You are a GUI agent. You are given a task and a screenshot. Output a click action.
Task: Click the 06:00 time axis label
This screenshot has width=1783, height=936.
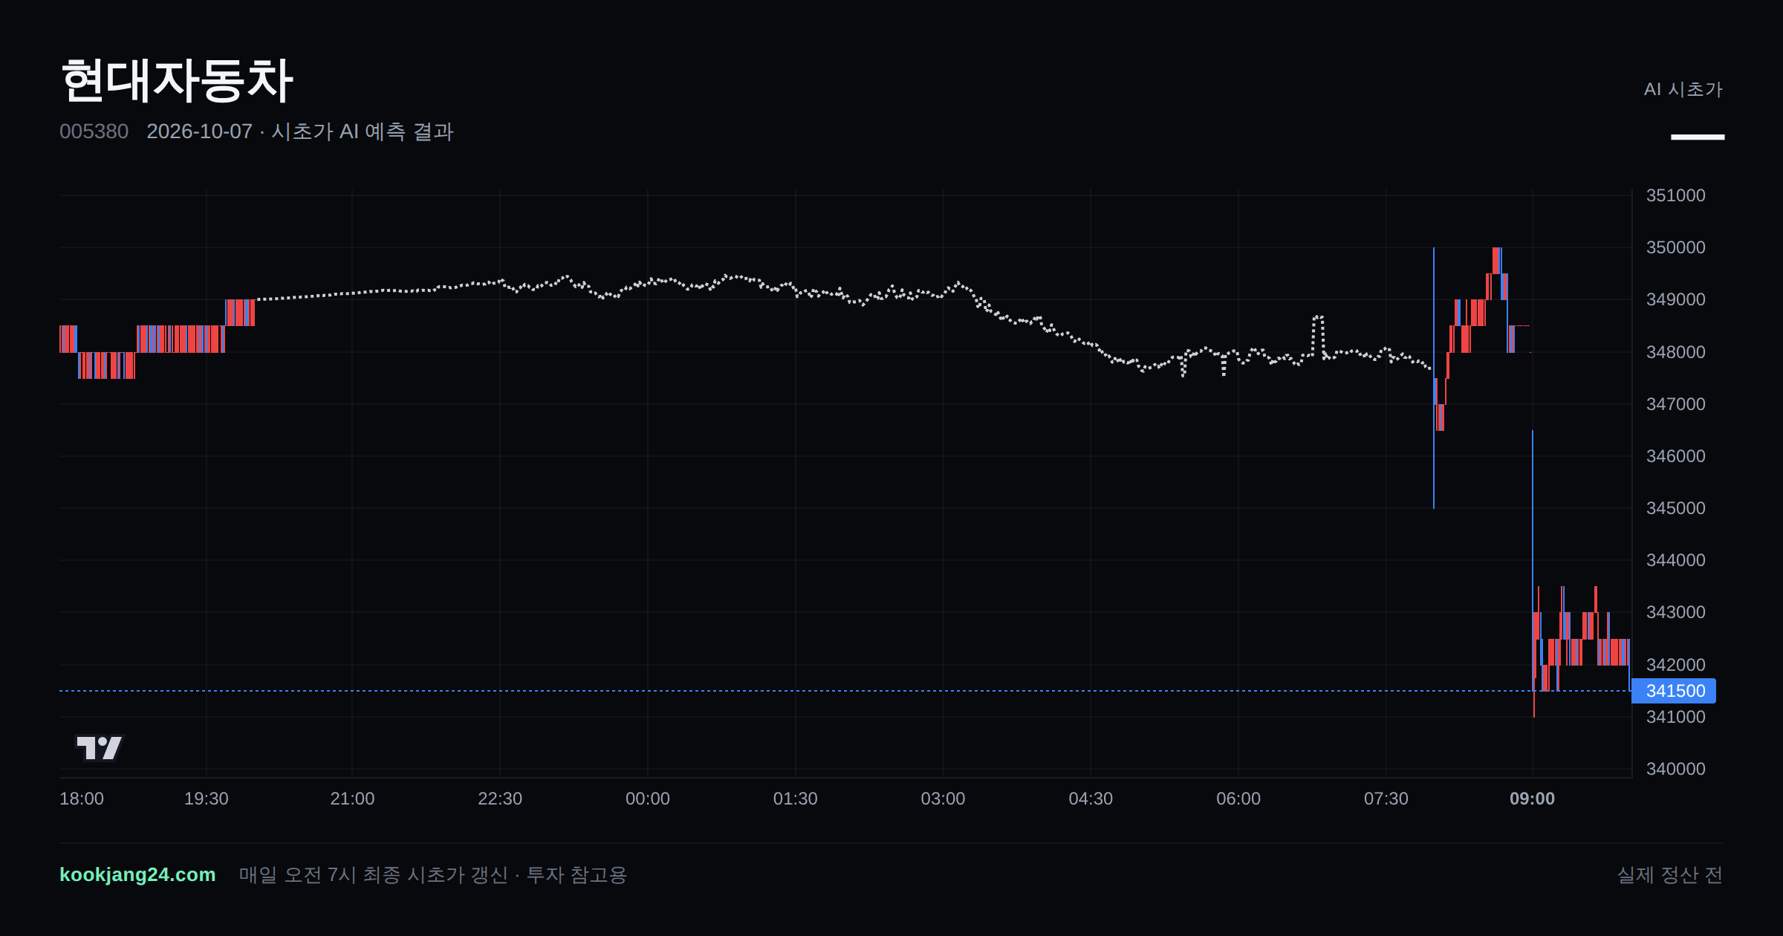tap(1238, 799)
